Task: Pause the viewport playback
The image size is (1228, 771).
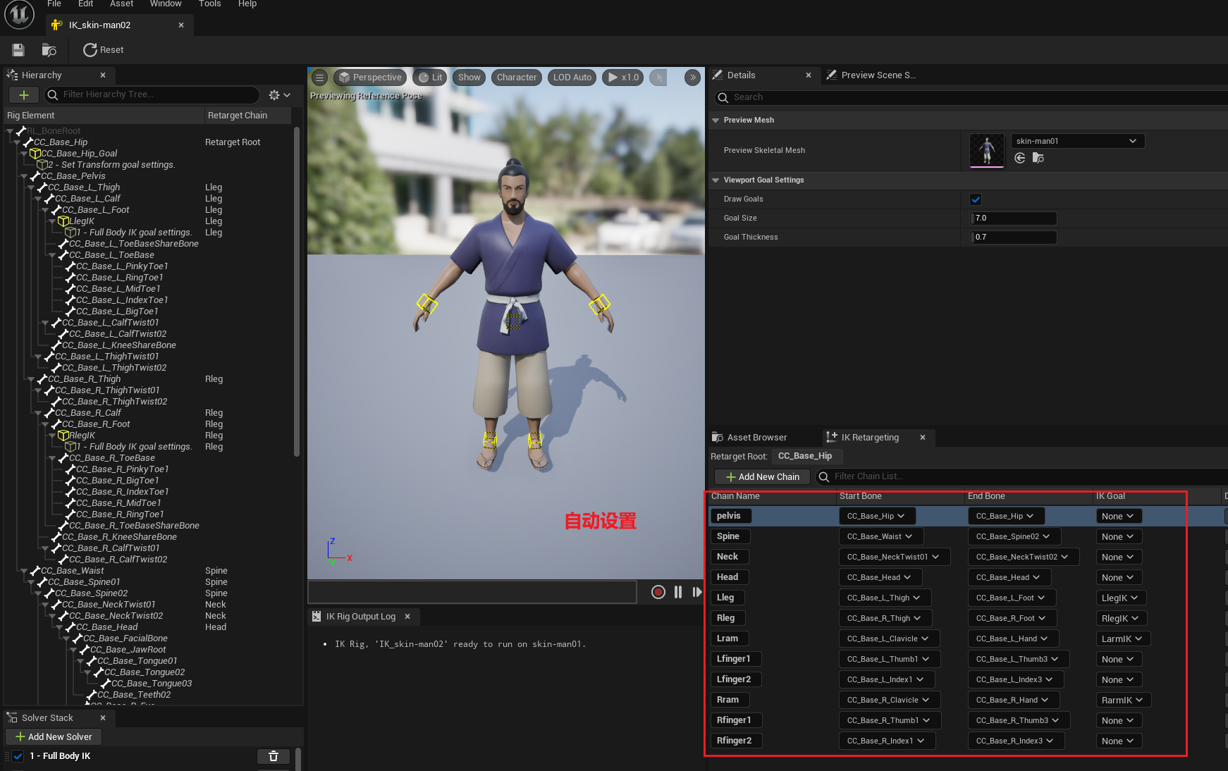Action: [677, 592]
